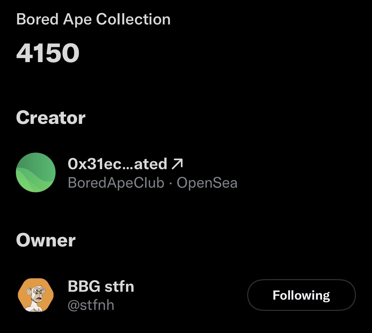
Task: Select the 4150 token number heading
Action: click(x=48, y=54)
